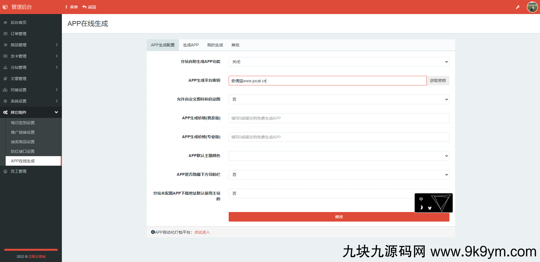Click the list icon beside 订单管理

pyautogui.click(x=5, y=34)
